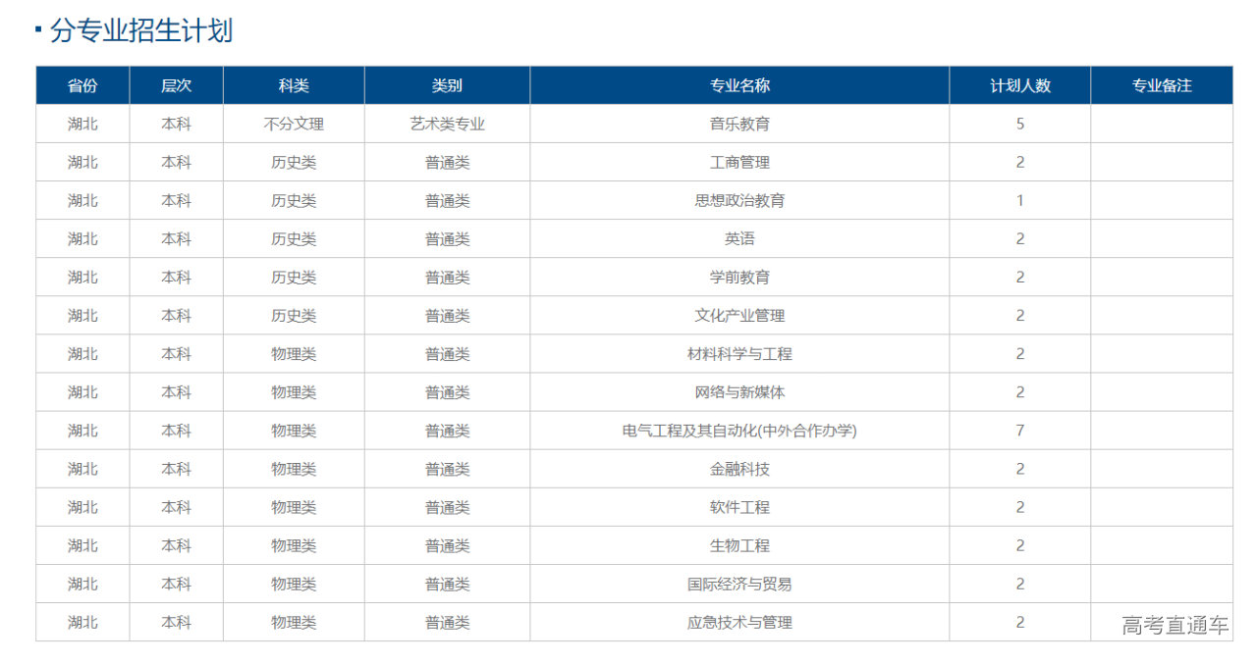Click the 层次 column header

(177, 85)
